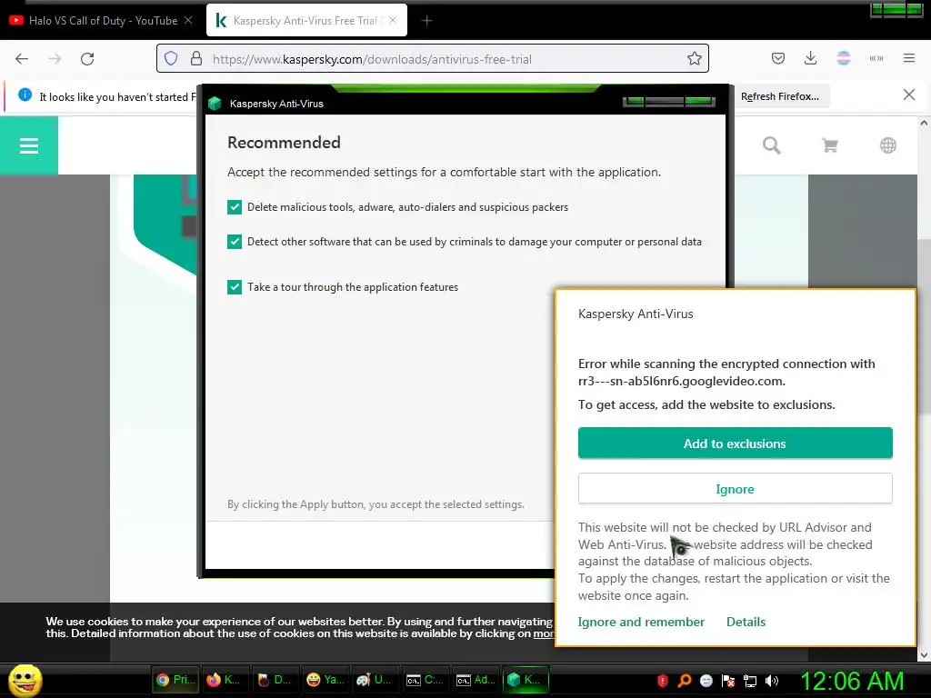Open the shopping cart on Kaspersky site

click(829, 145)
